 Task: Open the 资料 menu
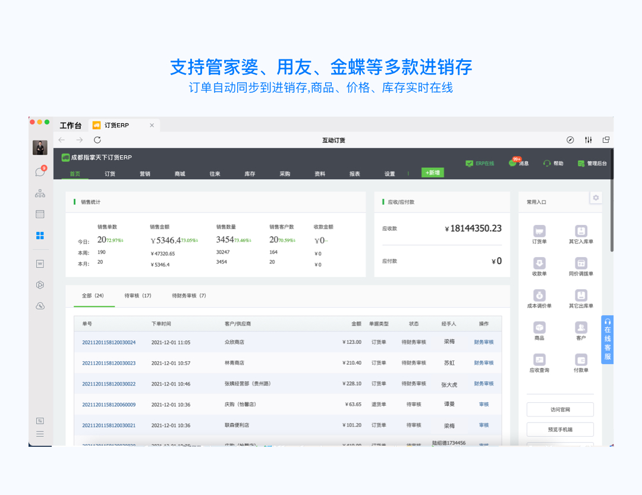coord(320,174)
